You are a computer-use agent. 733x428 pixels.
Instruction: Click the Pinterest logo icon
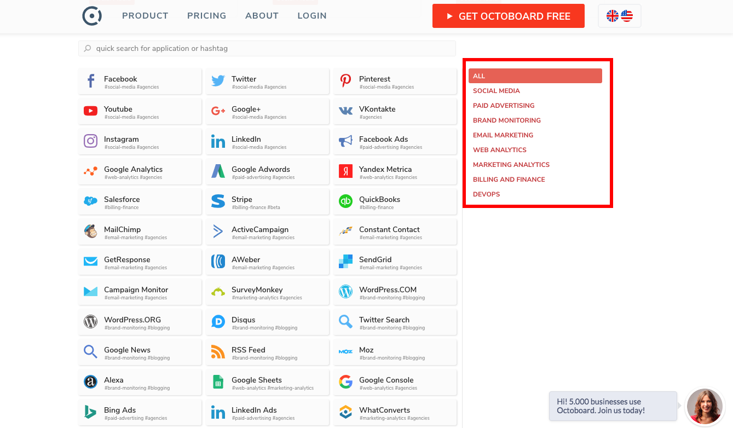[x=345, y=82]
